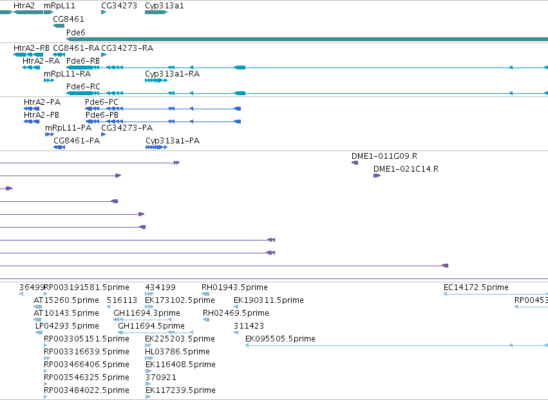Select the RP003546325.5prime label
548x400 pixels.
pos(87,377)
